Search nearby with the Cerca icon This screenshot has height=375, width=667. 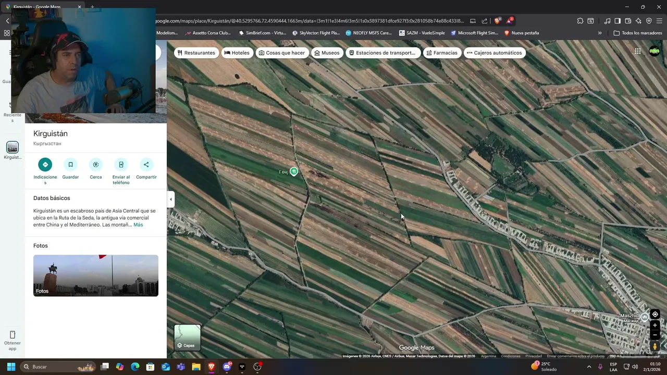coord(96,165)
